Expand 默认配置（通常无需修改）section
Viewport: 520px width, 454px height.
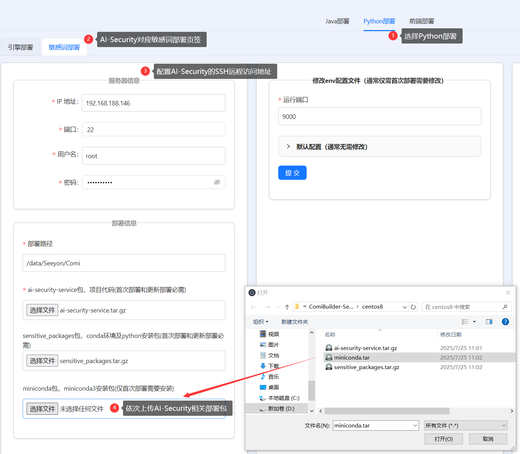380,146
